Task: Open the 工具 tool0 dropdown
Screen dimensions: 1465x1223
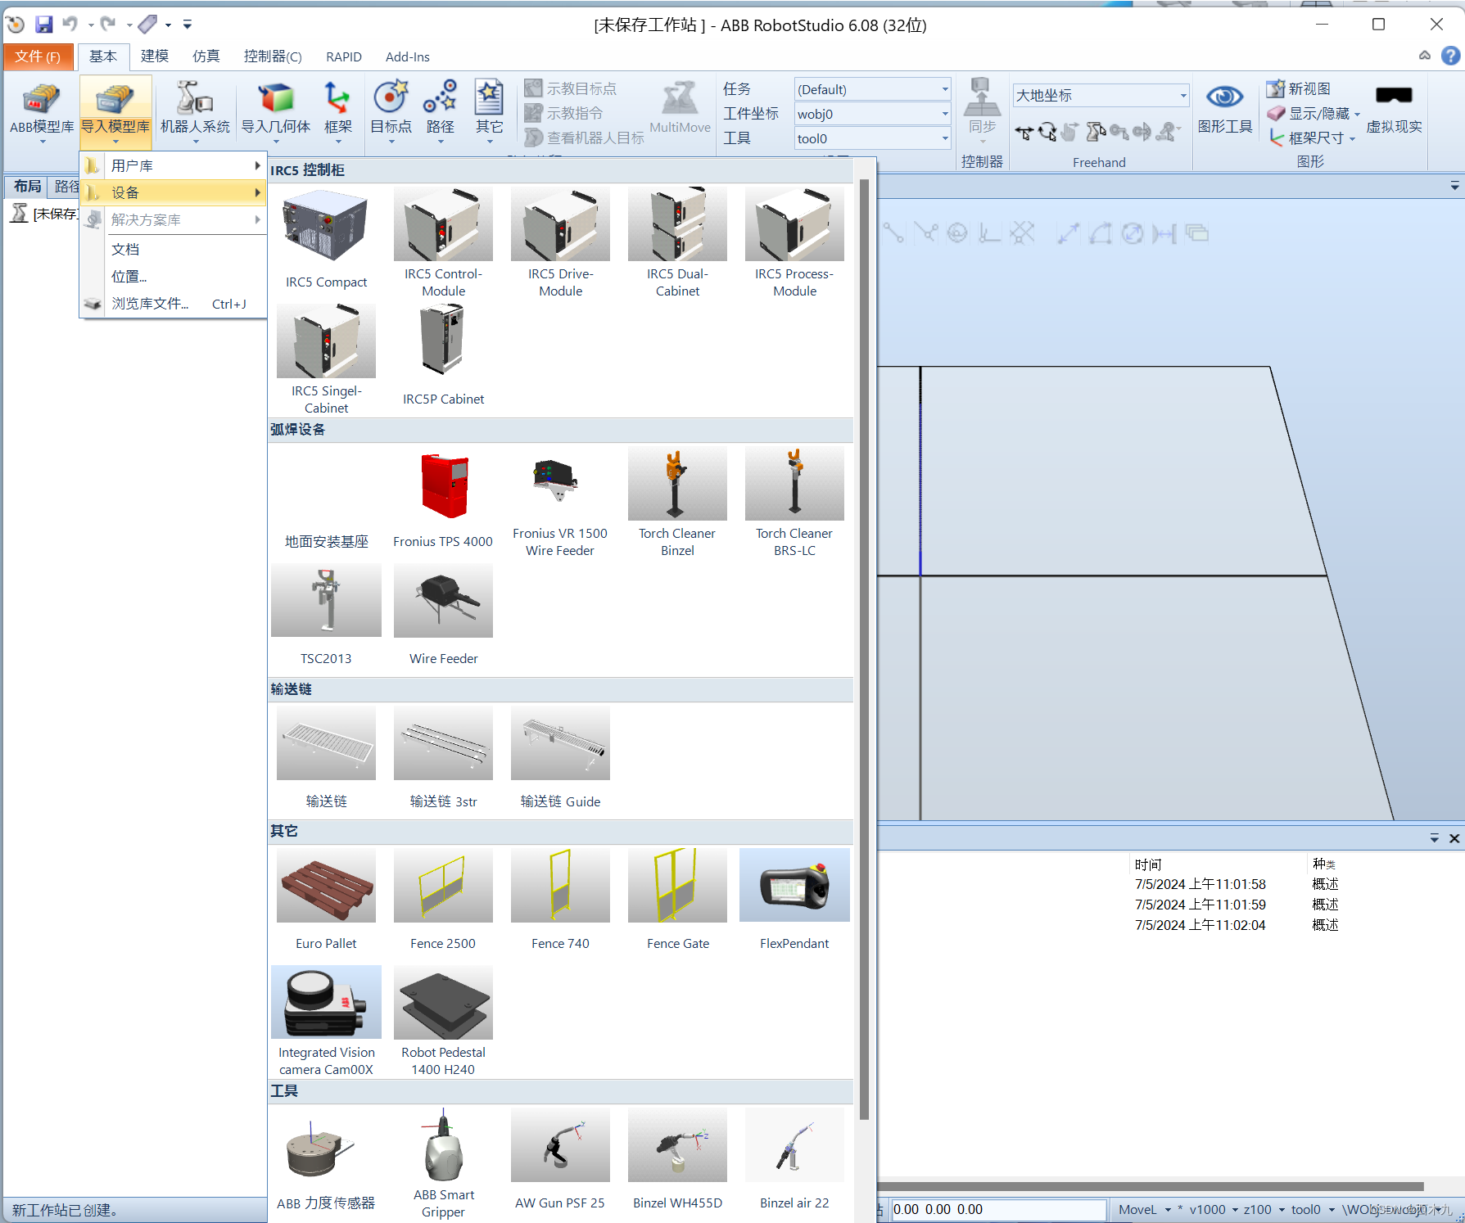Action: 872,138
